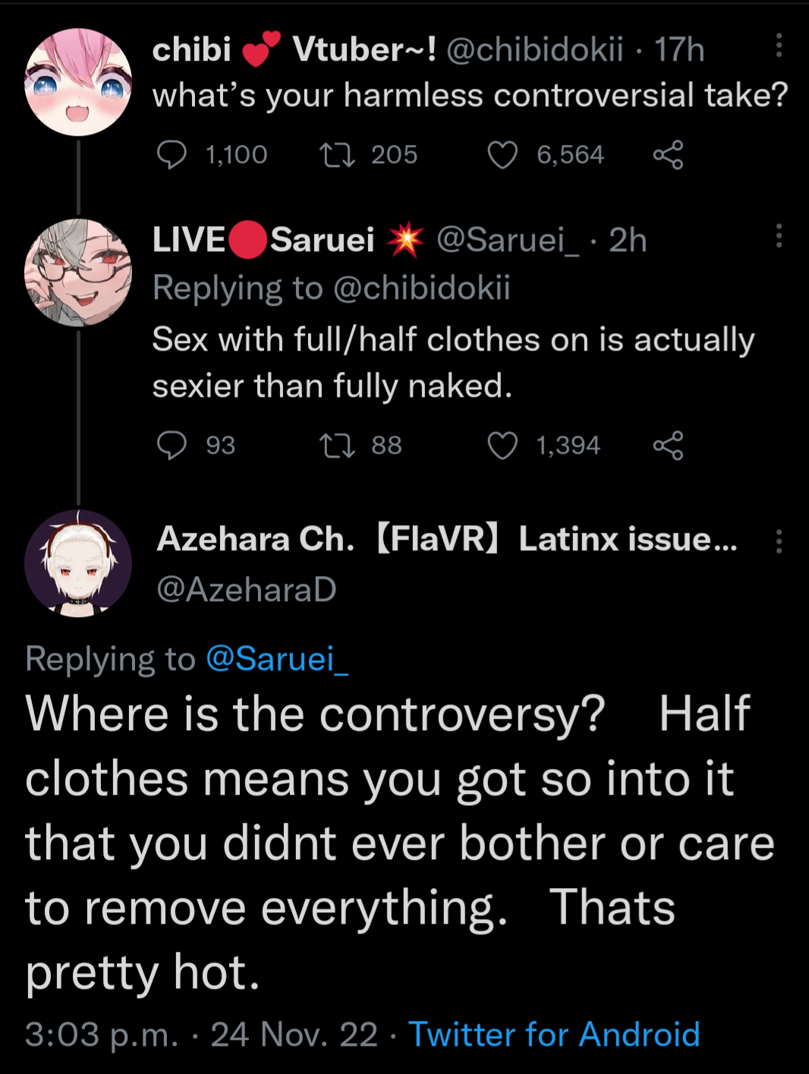
Task: Open replies on chibi's tweet
Action: pyautogui.click(x=172, y=155)
